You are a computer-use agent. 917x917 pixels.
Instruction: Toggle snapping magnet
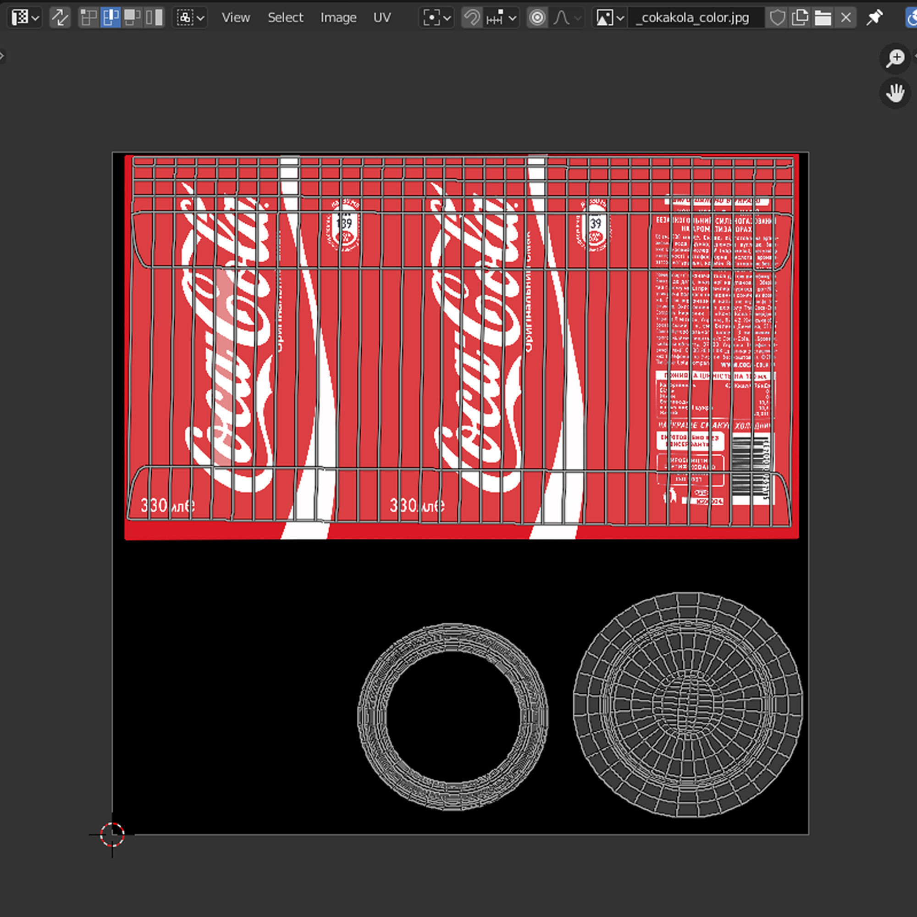(x=472, y=18)
